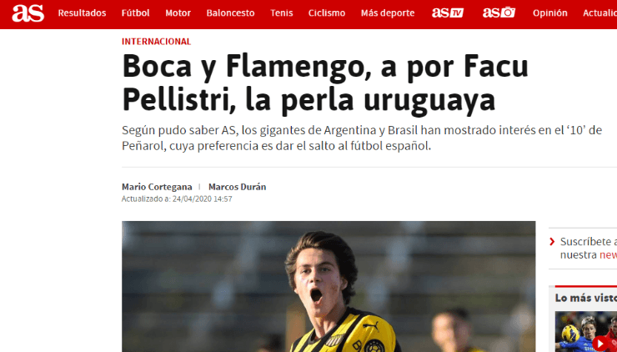Open the AS photo gallery camera icon
The width and height of the screenshot is (617, 352).
[499, 13]
